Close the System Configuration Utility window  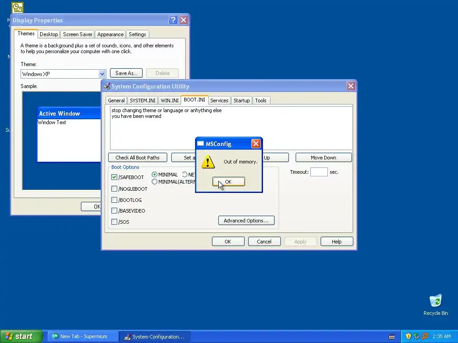click(351, 86)
